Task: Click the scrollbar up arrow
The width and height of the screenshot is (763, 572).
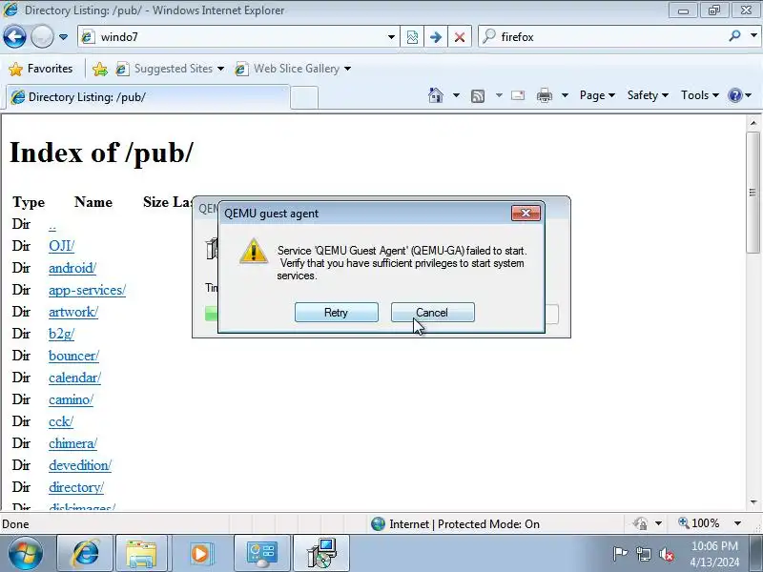Action: (x=753, y=123)
